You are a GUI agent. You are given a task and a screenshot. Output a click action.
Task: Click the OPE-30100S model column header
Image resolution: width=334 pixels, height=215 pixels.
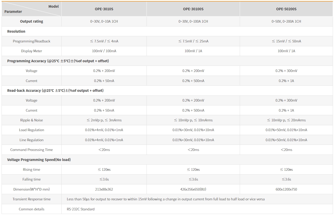click(x=193, y=9)
